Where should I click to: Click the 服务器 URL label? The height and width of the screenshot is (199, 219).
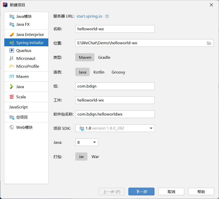64,16
